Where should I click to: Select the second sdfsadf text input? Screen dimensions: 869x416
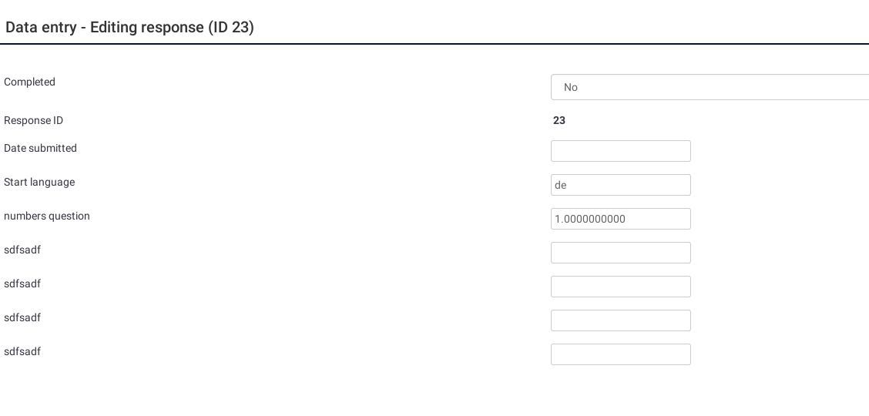point(620,287)
